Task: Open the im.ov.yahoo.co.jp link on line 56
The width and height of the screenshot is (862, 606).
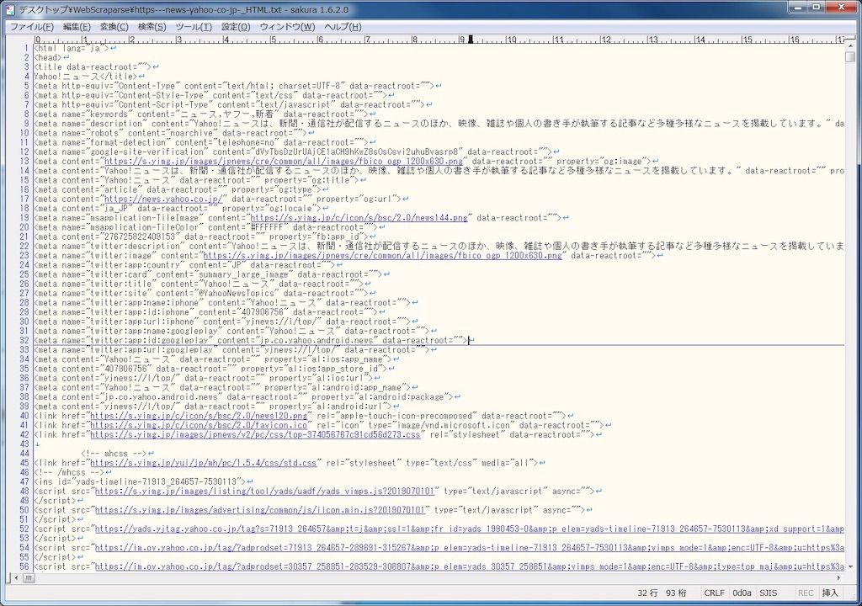Action: 470,566
